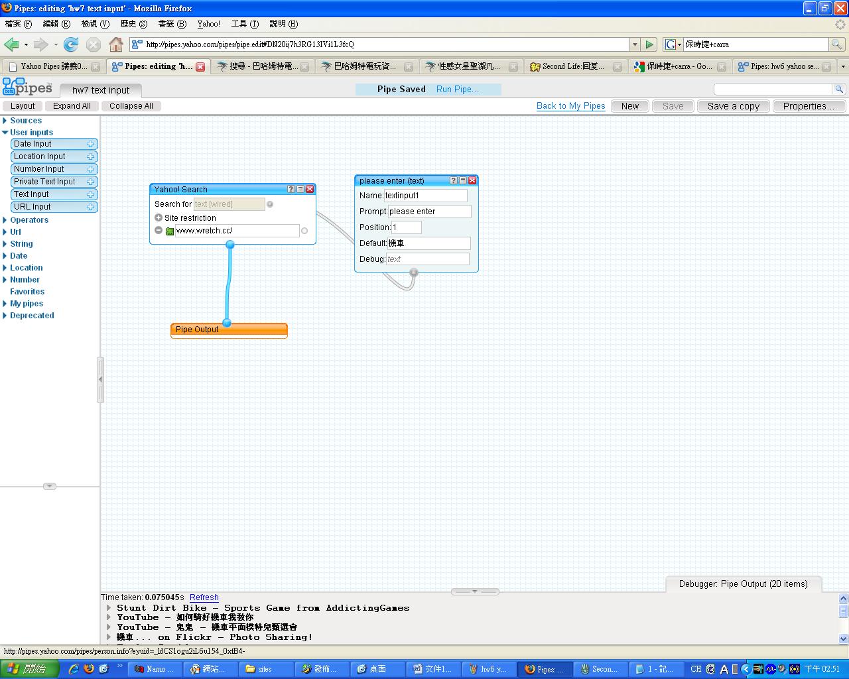This screenshot has height=679, width=849.
Task: Open the 書籤 (Bookmarks) menu
Action: [x=172, y=24]
